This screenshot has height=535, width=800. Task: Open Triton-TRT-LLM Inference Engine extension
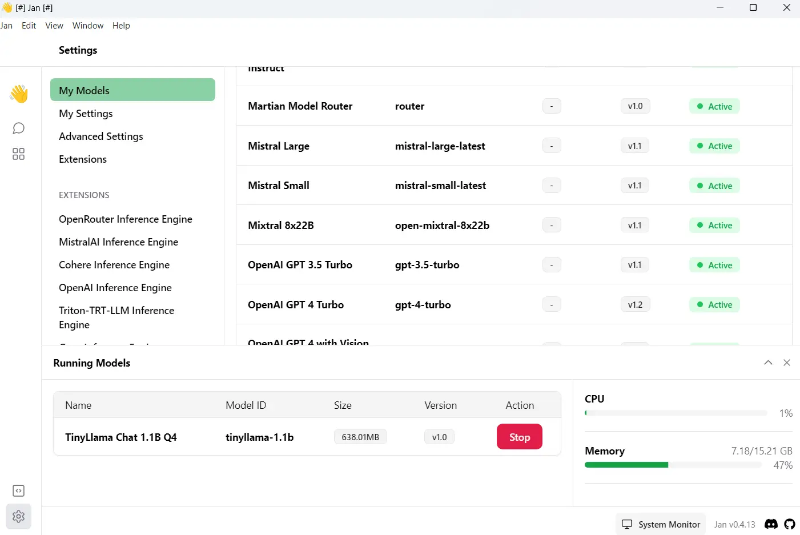pyautogui.click(x=116, y=317)
